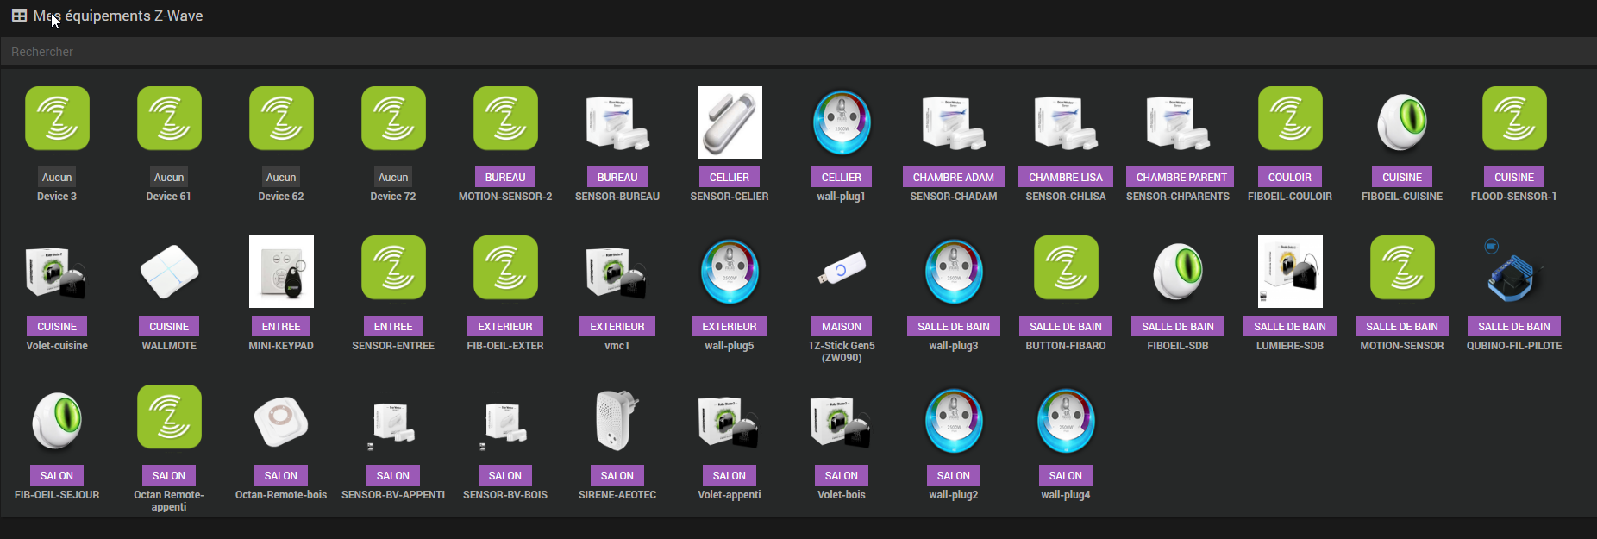Click the ENTREE tag above MINI-KEYPAD
The width and height of the screenshot is (1597, 539).
click(x=281, y=326)
